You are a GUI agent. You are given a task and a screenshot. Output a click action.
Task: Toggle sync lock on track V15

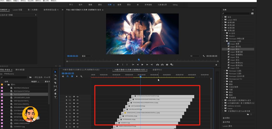(x=74, y=117)
